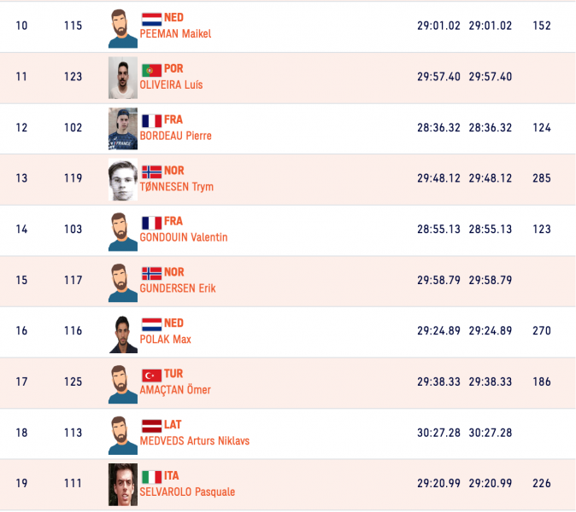Click the SELVAROLO Pasquale photo thumbnail
The height and width of the screenshot is (512, 576).
pos(123,485)
